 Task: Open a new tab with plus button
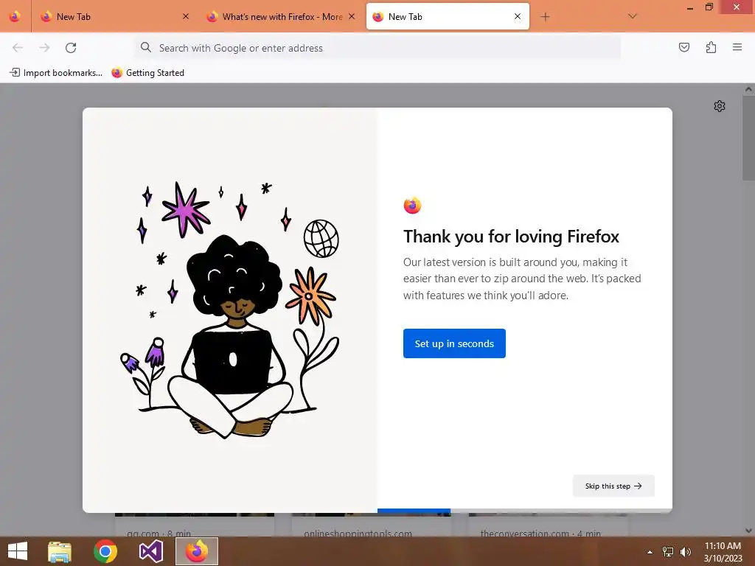click(545, 17)
